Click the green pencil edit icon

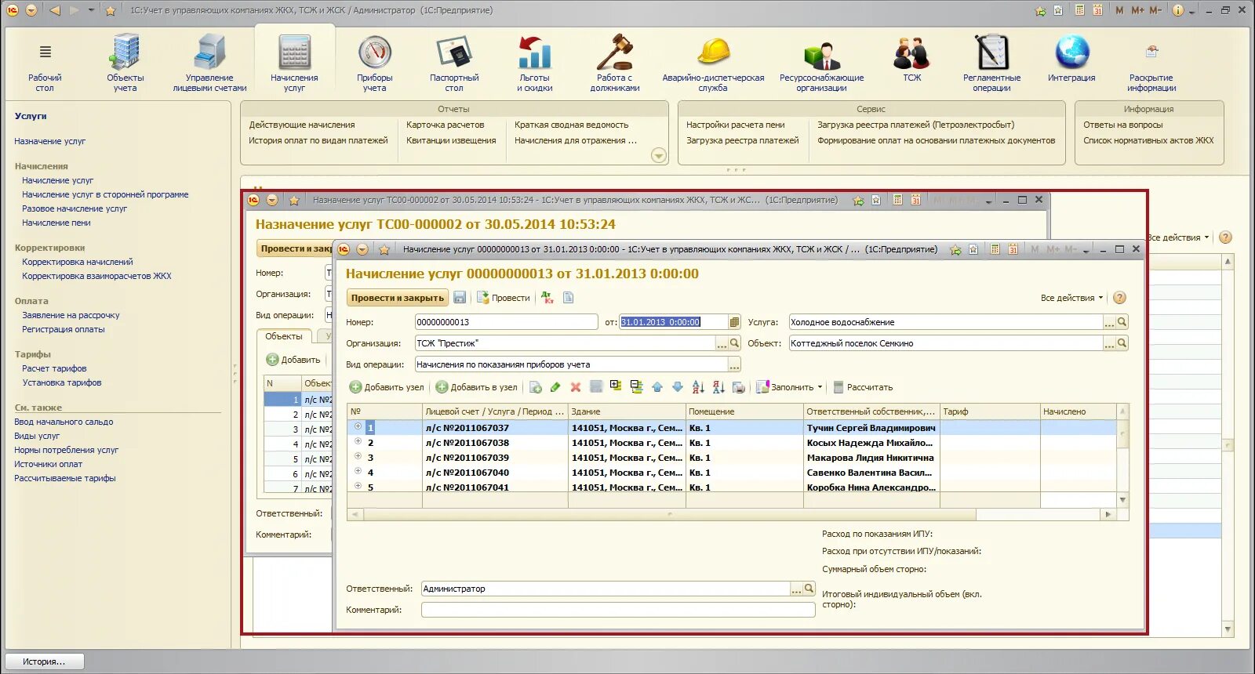pyautogui.click(x=555, y=387)
